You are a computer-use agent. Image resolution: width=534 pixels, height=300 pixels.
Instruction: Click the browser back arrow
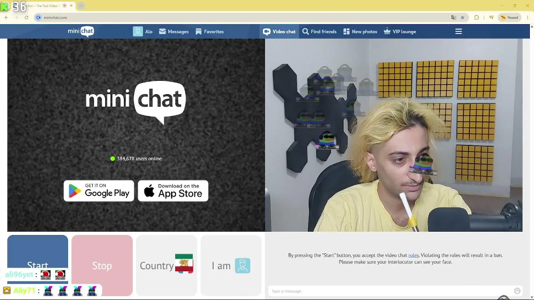6,17
